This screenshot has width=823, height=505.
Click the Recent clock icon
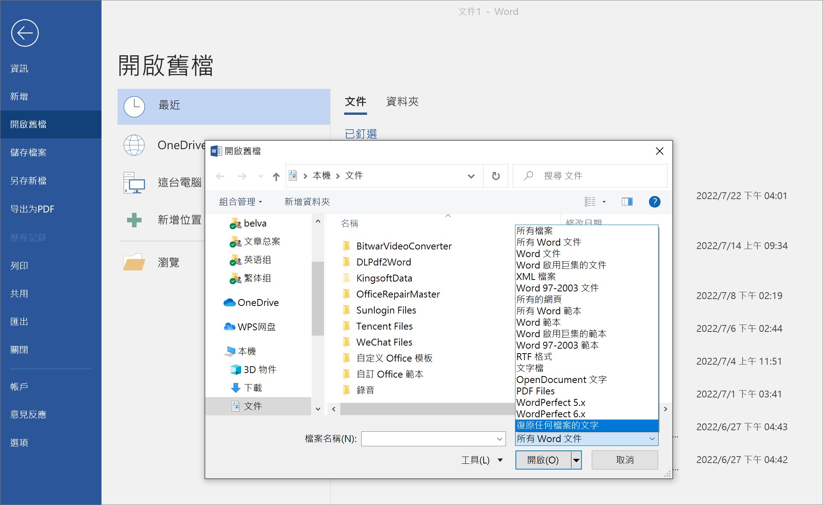(x=134, y=107)
